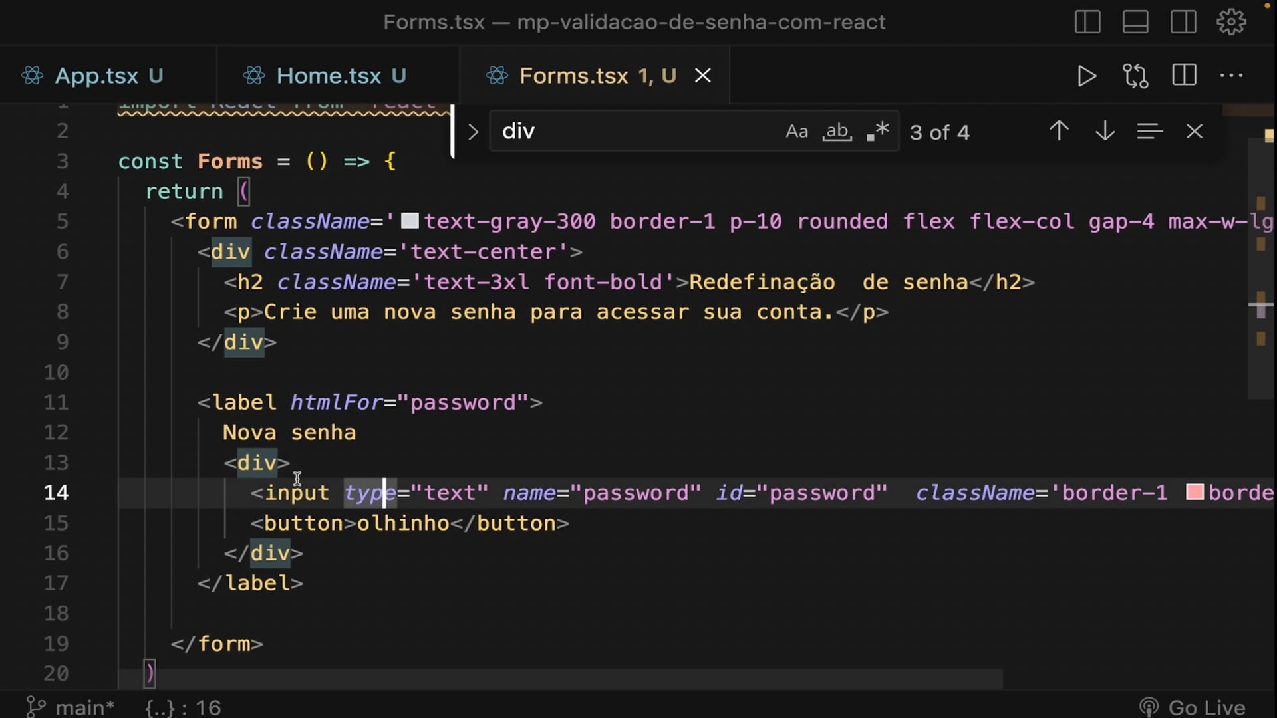Open the settings gear icon
The height and width of the screenshot is (718, 1277).
click(x=1231, y=22)
